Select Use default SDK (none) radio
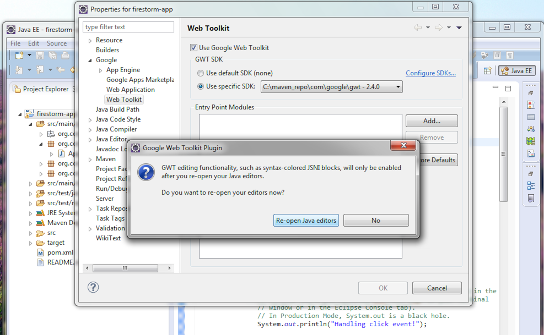The image size is (544, 335). 201,73
